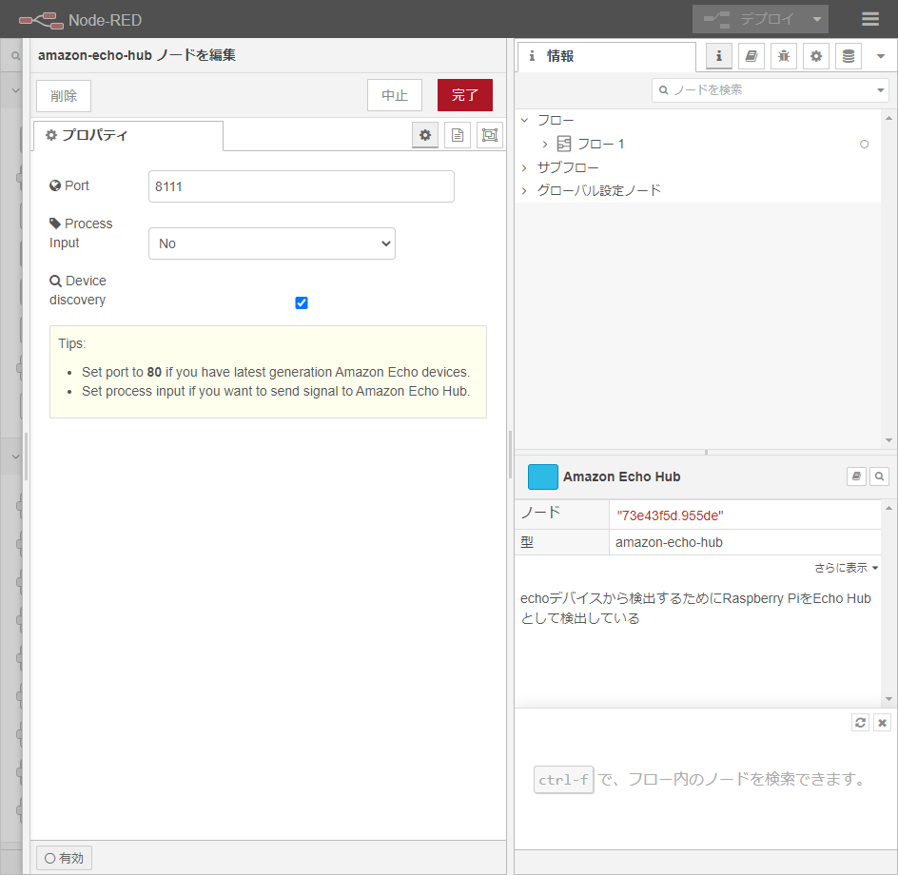Switch to the 情報 sidebar tab
The height and width of the screenshot is (875, 898).
(x=606, y=56)
